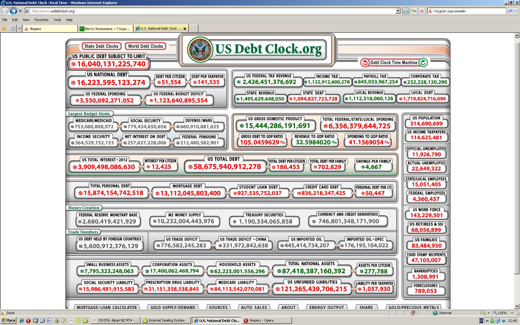Open the Favorites menu
The image size is (520, 325).
point(41,20)
